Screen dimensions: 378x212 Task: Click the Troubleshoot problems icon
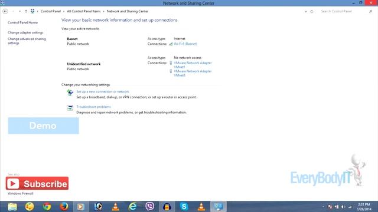click(x=70, y=107)
